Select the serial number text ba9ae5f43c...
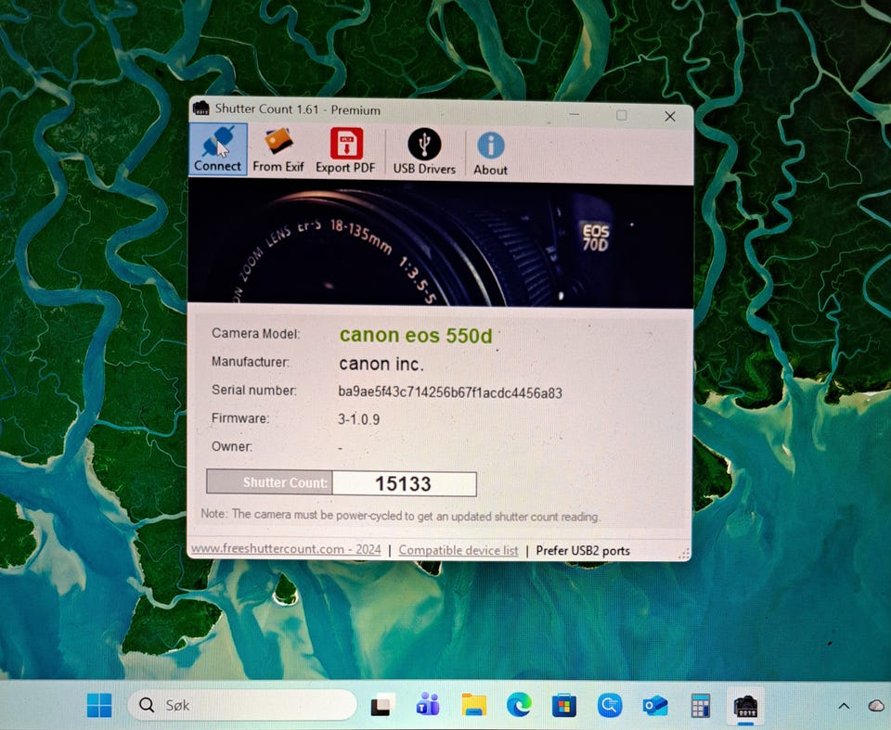The height and width of the screenshot is (730, 891). [449, 392]
